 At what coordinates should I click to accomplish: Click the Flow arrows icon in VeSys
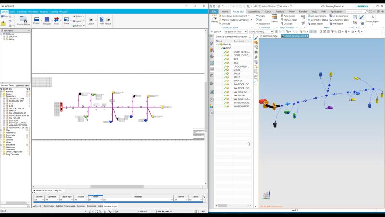[x=56, y=21]
